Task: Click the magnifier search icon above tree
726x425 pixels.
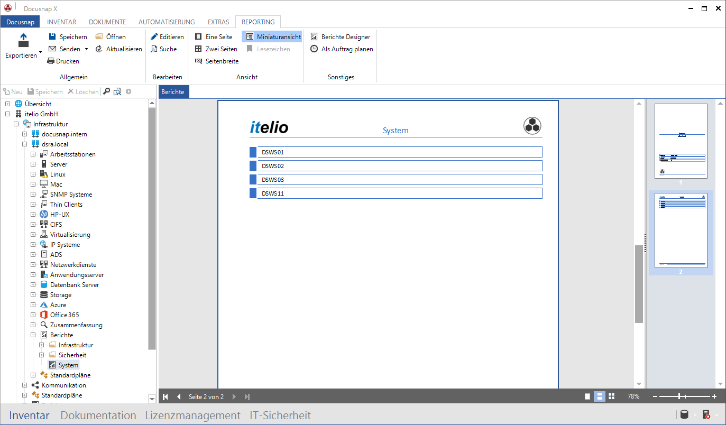Action: pos(106,91)
